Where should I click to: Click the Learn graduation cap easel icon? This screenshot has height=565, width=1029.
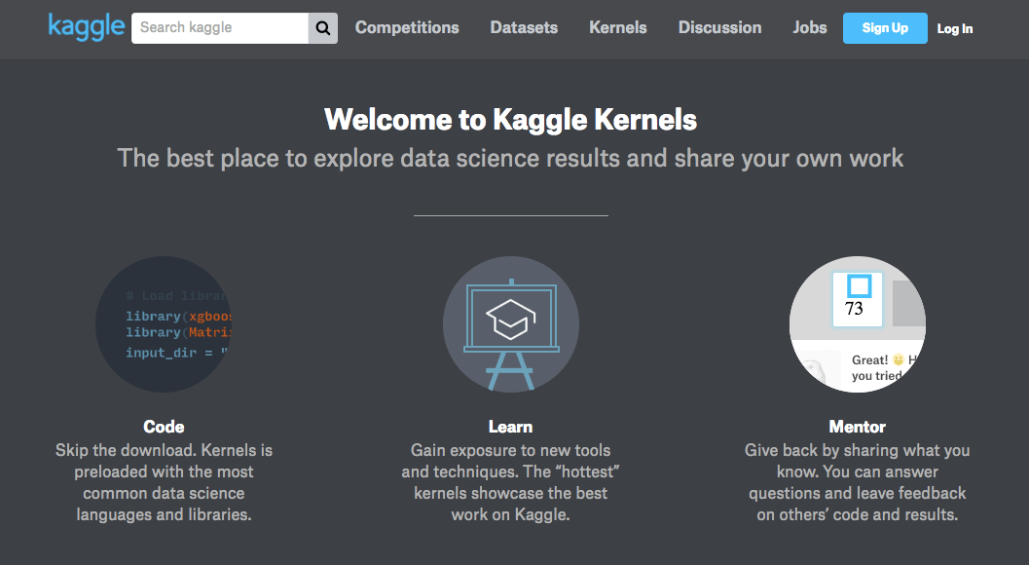[510, 324]
